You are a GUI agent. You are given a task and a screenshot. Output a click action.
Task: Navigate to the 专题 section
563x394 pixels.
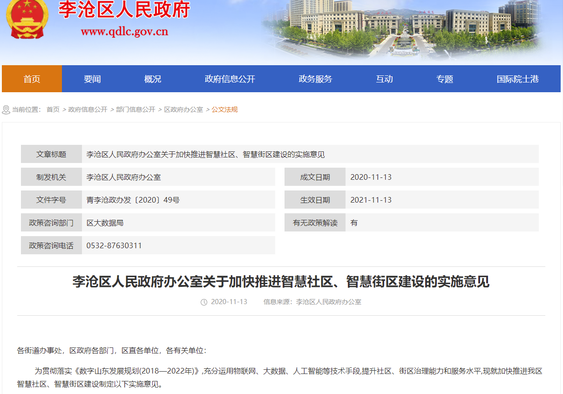(x=445, y=79)
